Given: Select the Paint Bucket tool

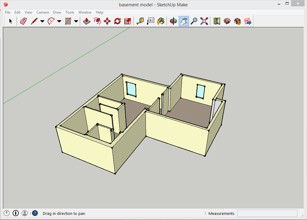Looking at the screenshot, I should tap(161, 21).
